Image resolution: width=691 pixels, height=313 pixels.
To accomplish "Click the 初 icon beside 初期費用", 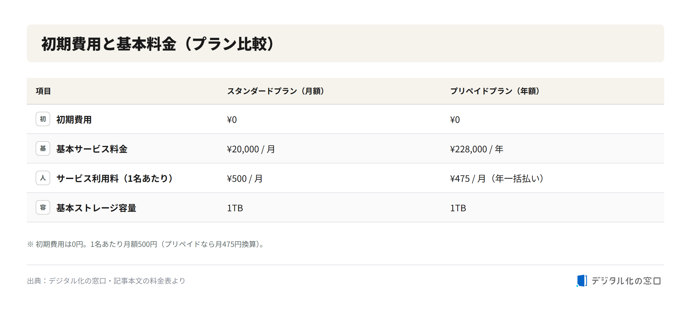I will click(x=43, y=119).
